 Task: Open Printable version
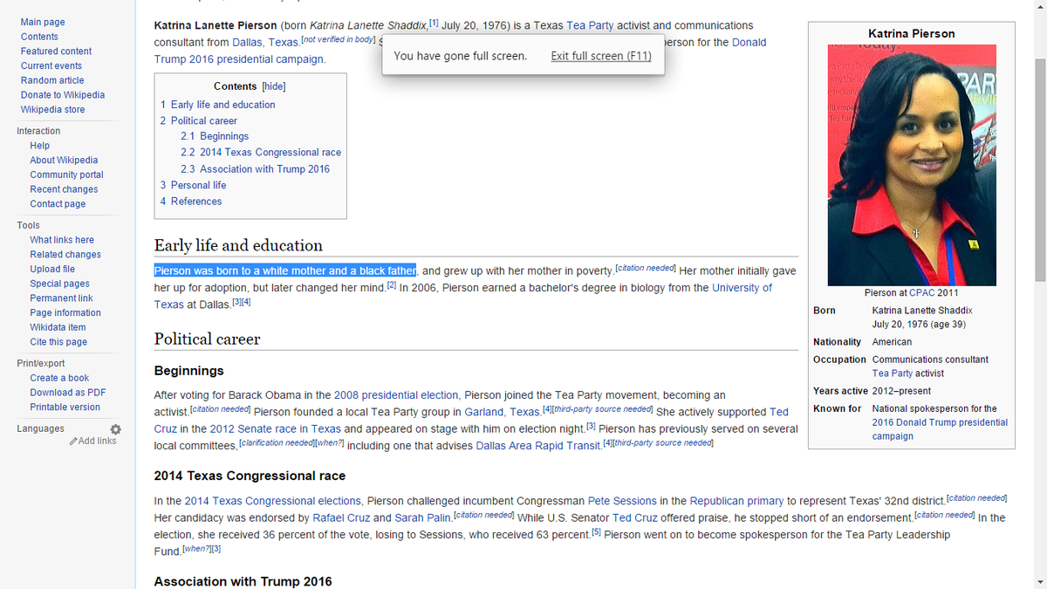pyautogui.click(x=65, y=408)
